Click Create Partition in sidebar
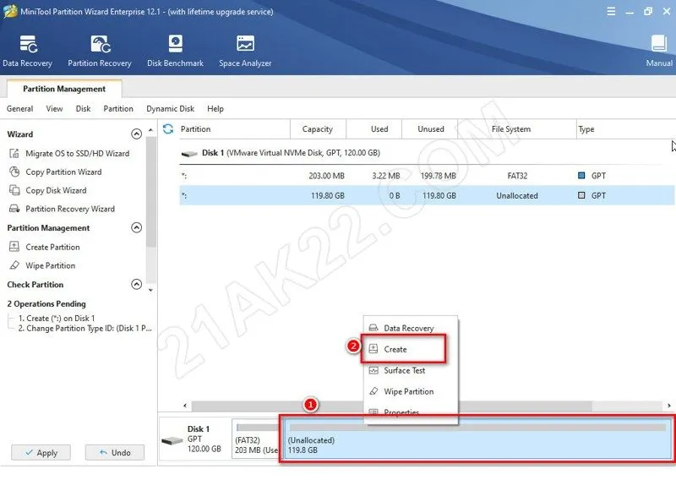 [52, 247]
